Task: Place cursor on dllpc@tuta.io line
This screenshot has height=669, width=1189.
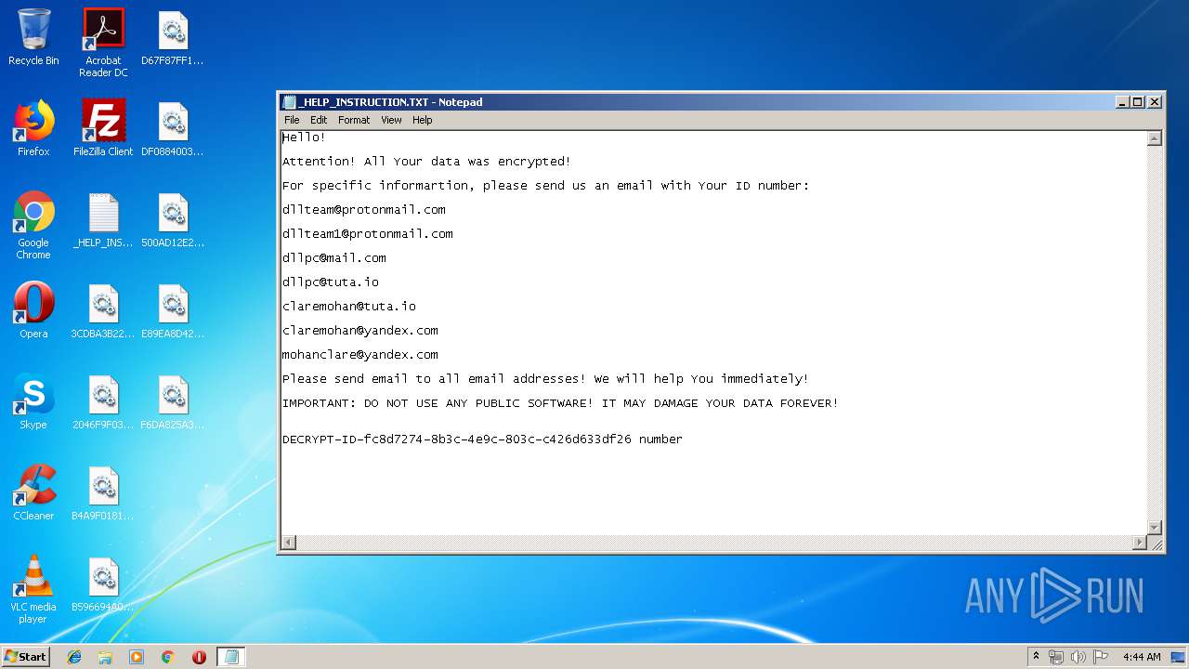Action: (331, 282)
